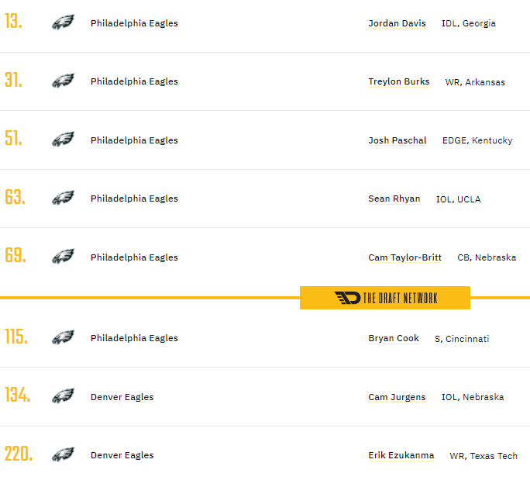Click the Eagles logo beside pick 13
This screenshot has width=530, height=480.
[63, 22]
